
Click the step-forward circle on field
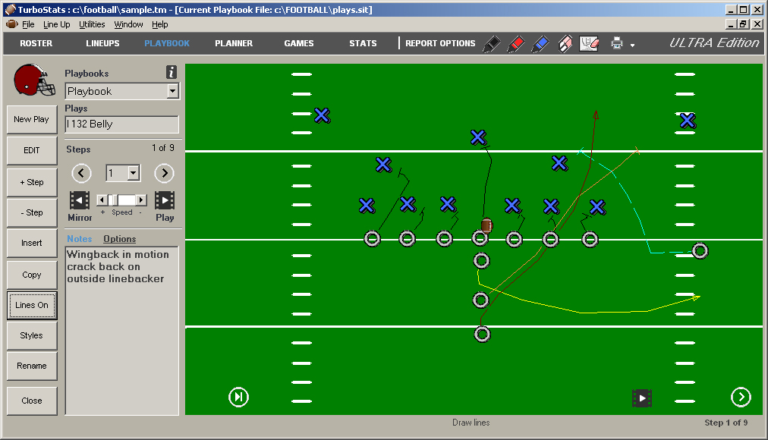(x=238, y=397)
